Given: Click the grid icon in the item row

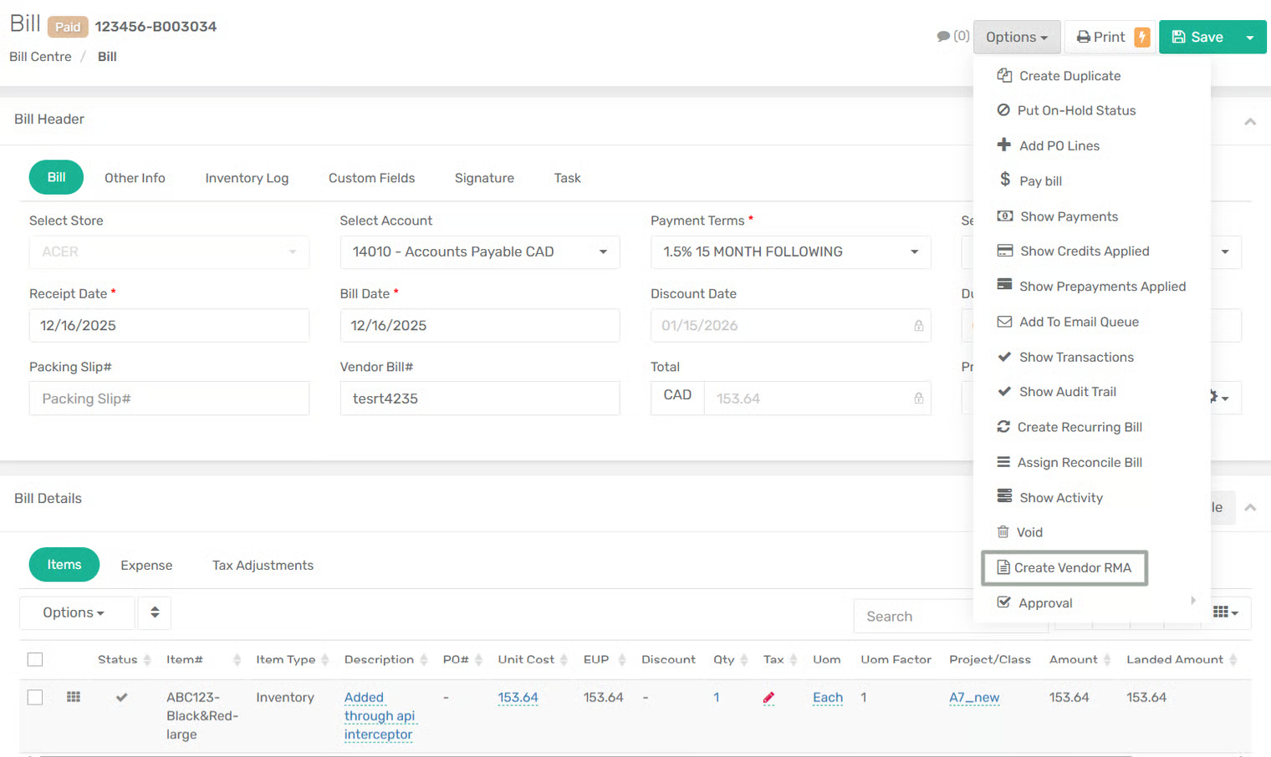Looking at the screenshot, I should pyautogui.click(x=74, y=697).
